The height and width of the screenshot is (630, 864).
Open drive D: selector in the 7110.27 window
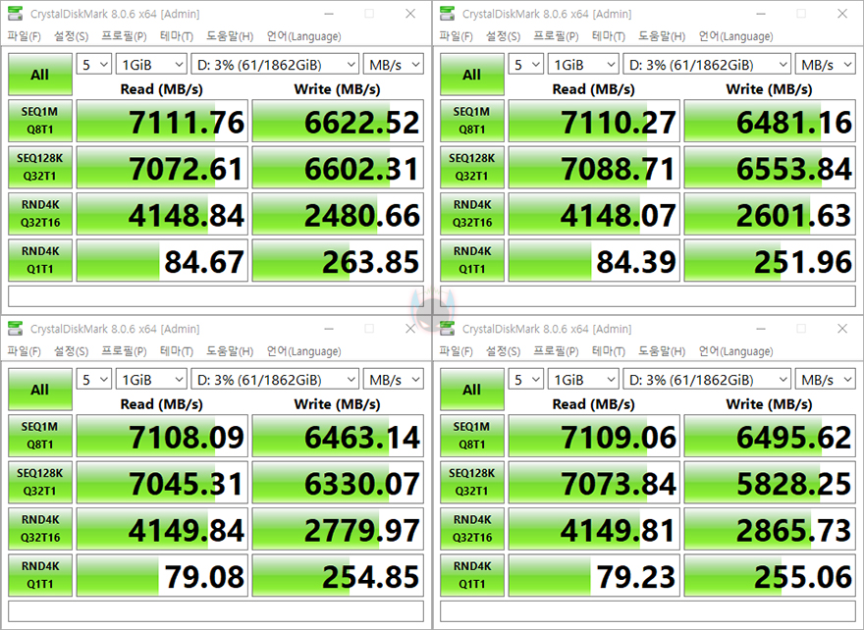click(x=707, y=64)
